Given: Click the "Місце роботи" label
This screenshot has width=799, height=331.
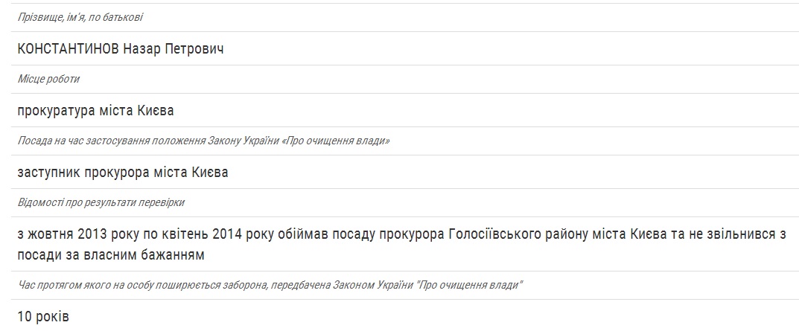Looking at the screenshot, I should point(48,79).
